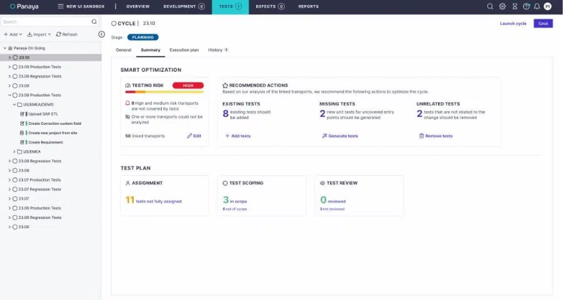Open settings via the gear icon
Image resolution: width=563 pixels, height=300 pixels.
tap(502, 6)
